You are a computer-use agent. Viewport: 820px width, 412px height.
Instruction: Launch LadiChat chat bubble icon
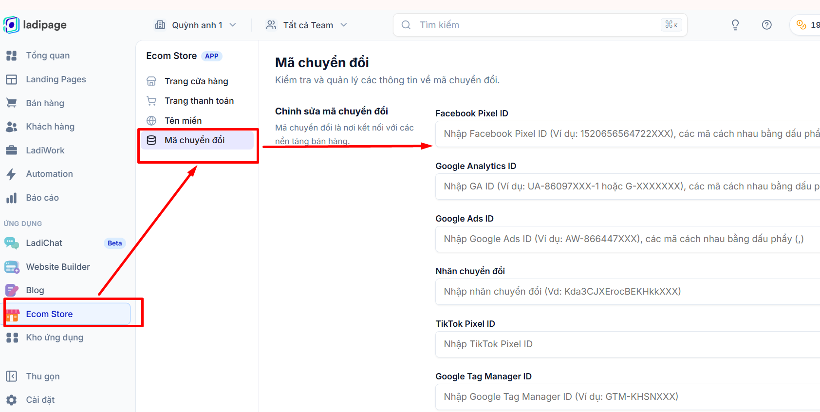pyautogui.click(x=12, y=243)
